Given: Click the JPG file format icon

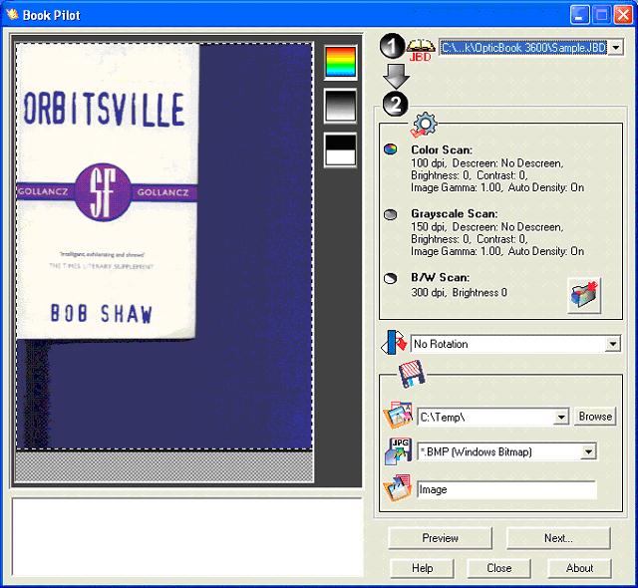Looking at the screenshot, I should tap(398, 450).
